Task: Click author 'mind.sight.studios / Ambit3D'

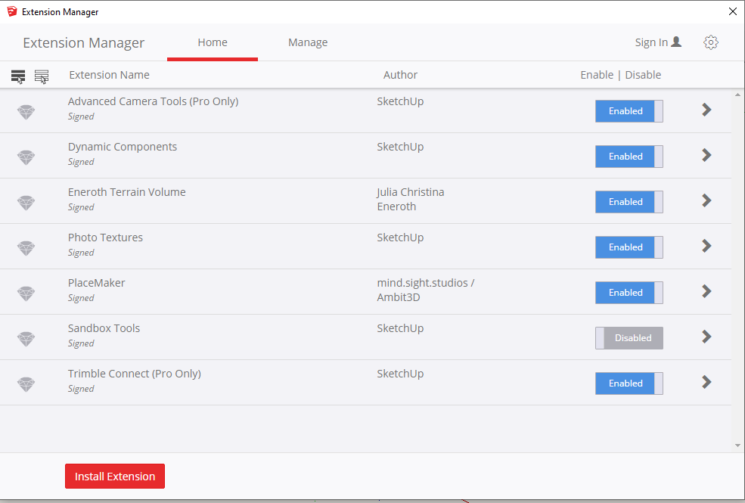Action: click(426, 290)
